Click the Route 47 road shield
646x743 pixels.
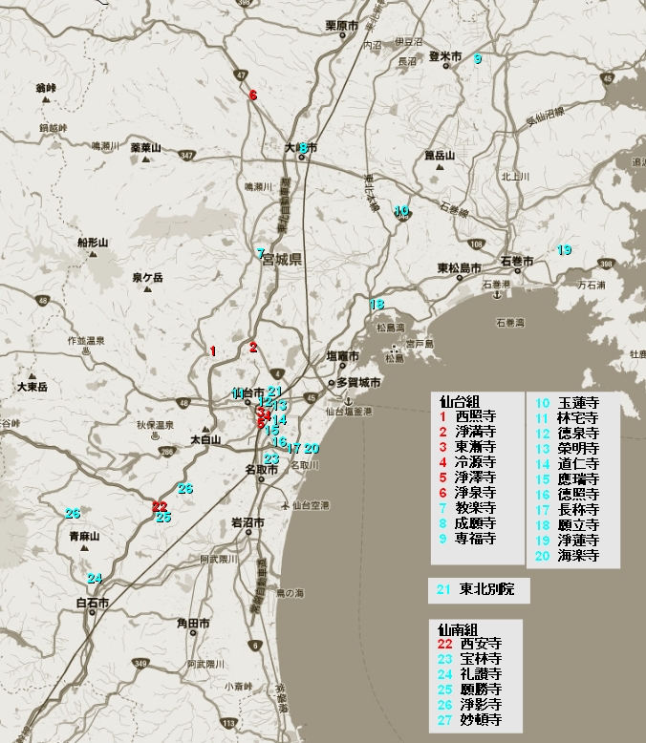click(241, 75)
